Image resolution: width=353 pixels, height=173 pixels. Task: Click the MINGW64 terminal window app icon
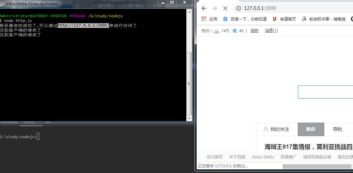[x=2, y=4]
